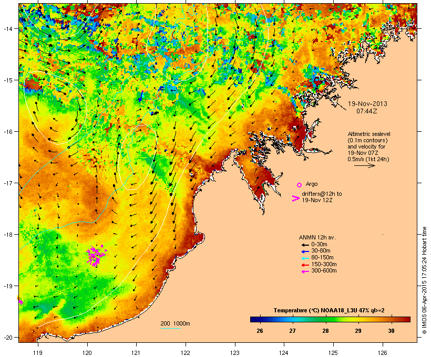
Task: Click the black 0-30m legend arrow
Action: [305, 245]
